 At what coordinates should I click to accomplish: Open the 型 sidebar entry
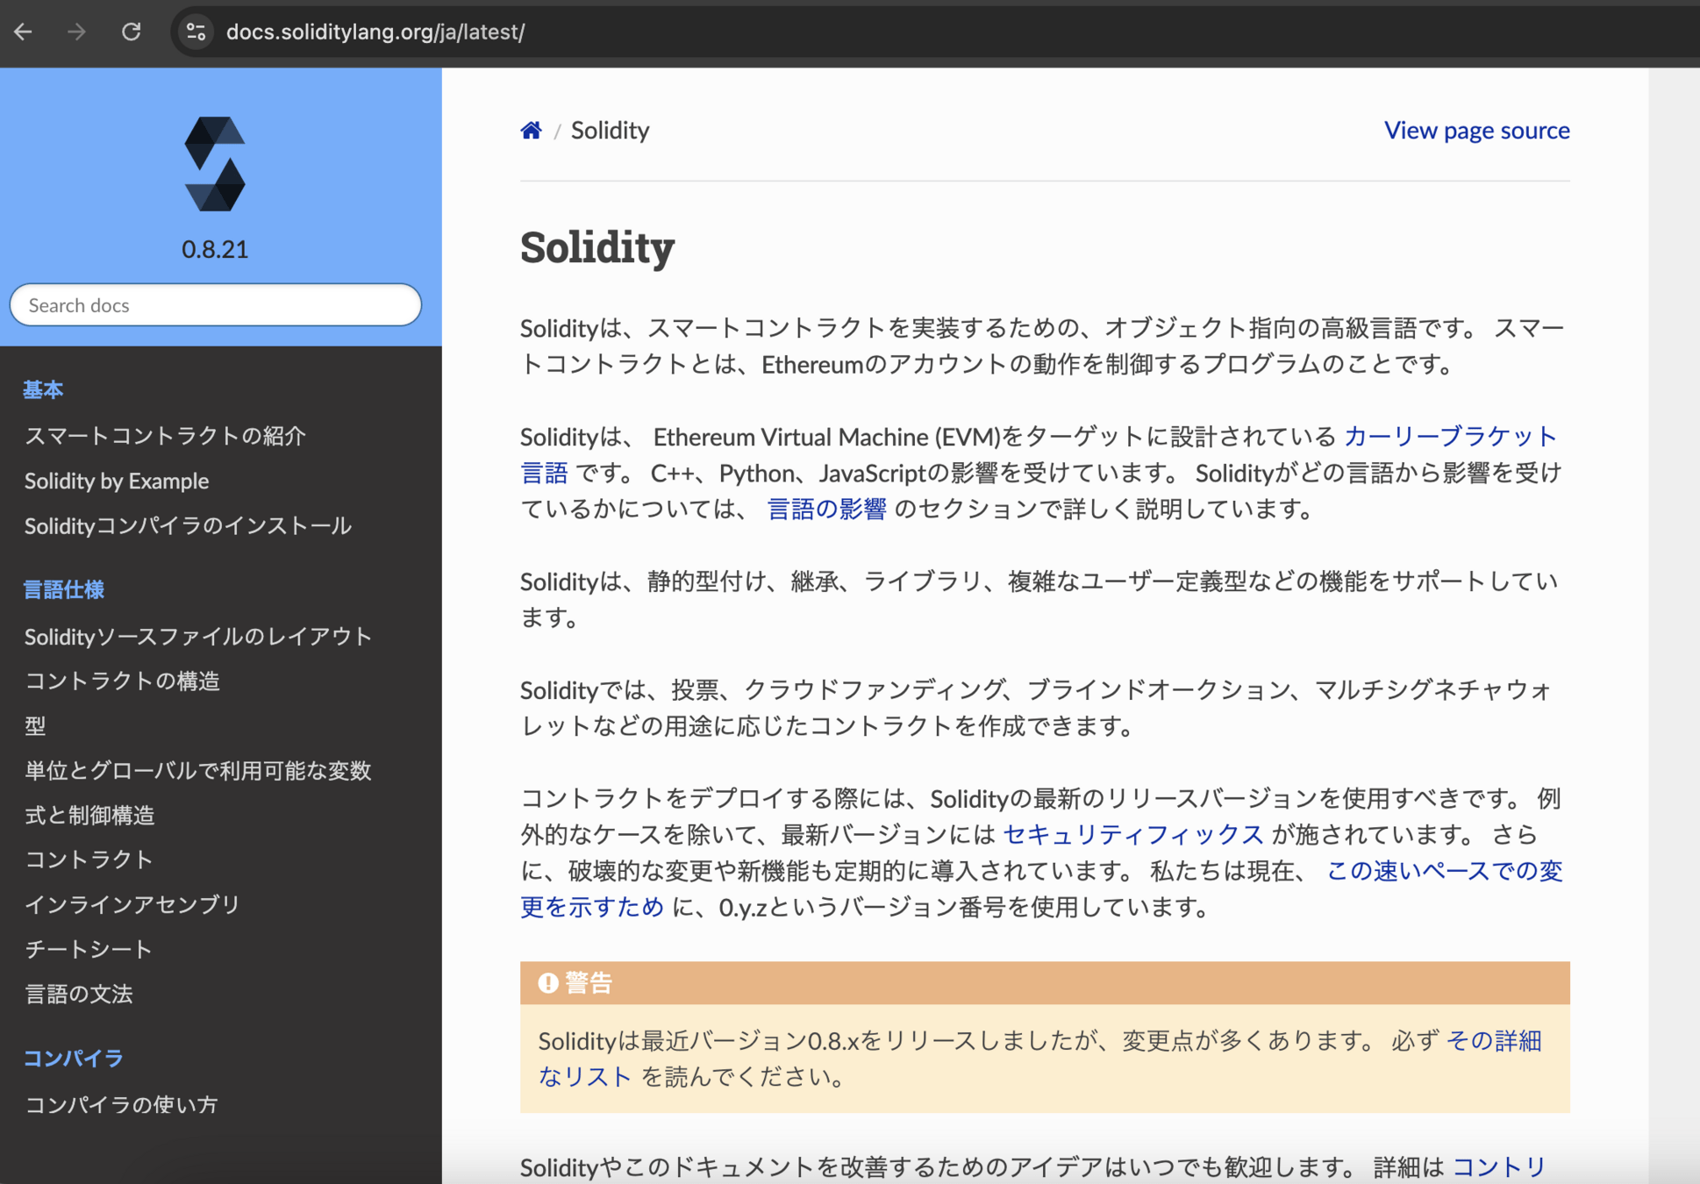(x=35, y=725)
